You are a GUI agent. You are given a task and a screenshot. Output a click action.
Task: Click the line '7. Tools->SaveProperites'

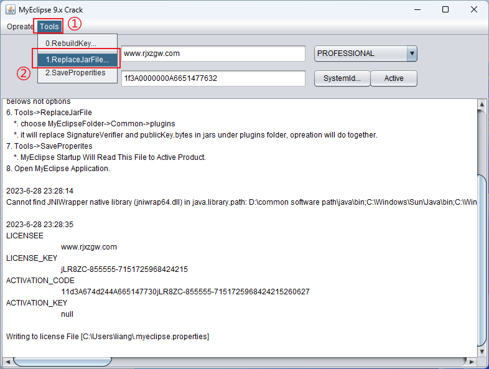(49, 146)
